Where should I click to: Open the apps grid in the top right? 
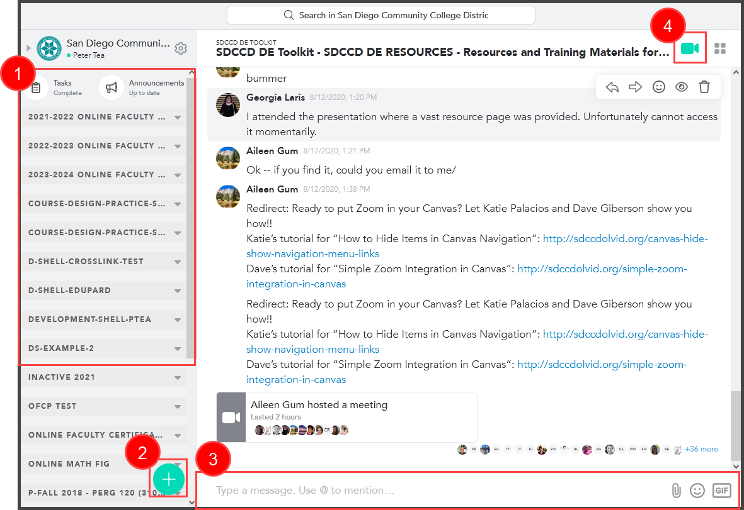click(720, 48)
